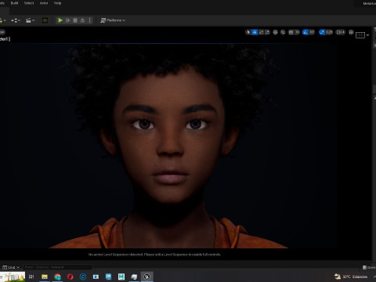
Task: Toggle grid snapping in viewport
Action: pos(291,32)
